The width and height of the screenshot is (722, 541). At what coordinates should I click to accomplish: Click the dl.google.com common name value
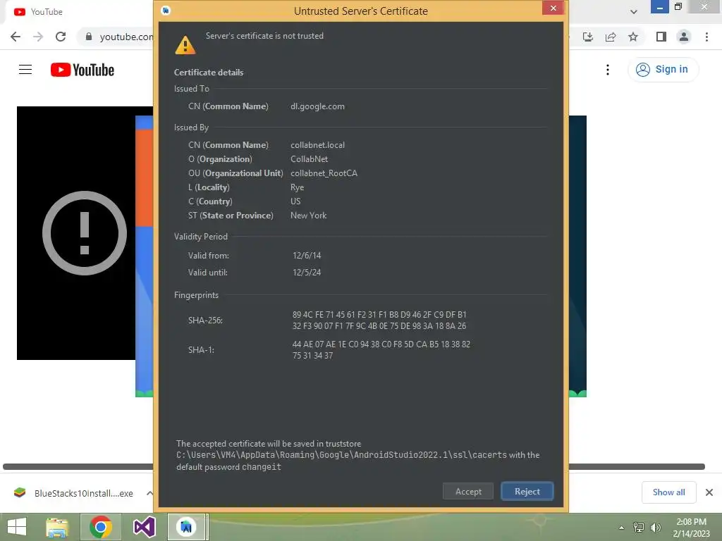pyautogui.click(x=317, y=106)
